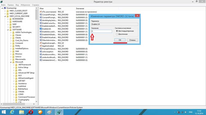Select the Lenovo key in tree
Viewport: 206px width, 115px height.
(18, 57)
